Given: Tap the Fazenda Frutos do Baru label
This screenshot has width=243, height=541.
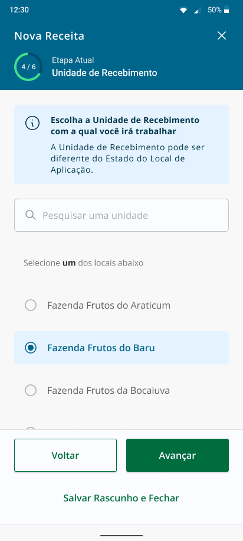Looking at the screenshot, I should coord(101,348).
